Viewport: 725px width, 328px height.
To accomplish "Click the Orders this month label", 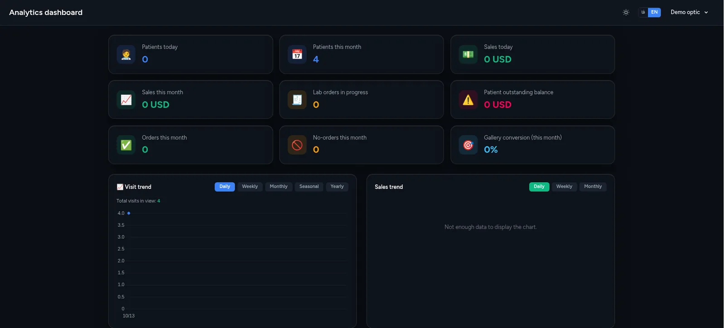I will (x=164, y=138).
